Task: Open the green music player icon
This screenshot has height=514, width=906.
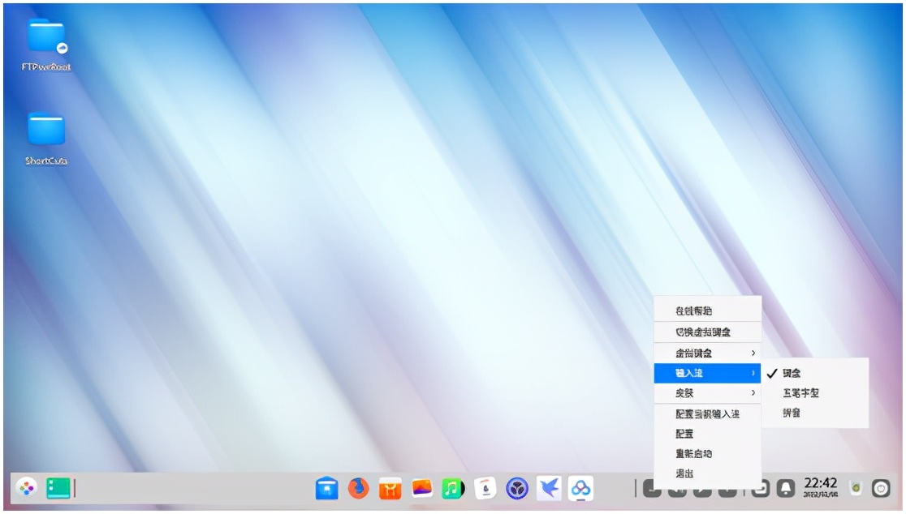Action: (x=453, y=488)
